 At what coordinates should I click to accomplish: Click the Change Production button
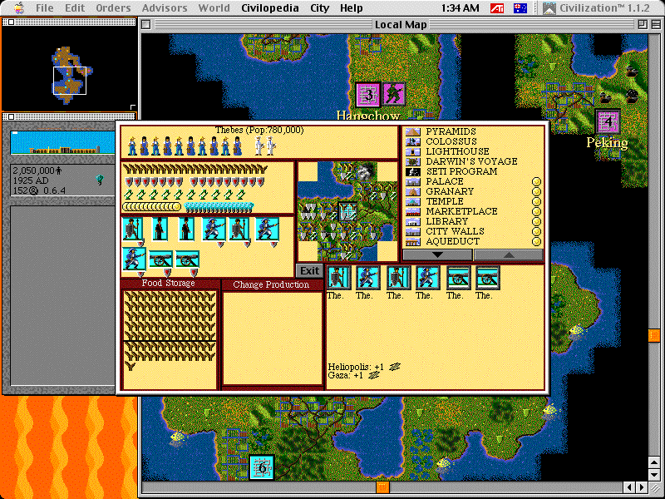click(x=271, y=284)
